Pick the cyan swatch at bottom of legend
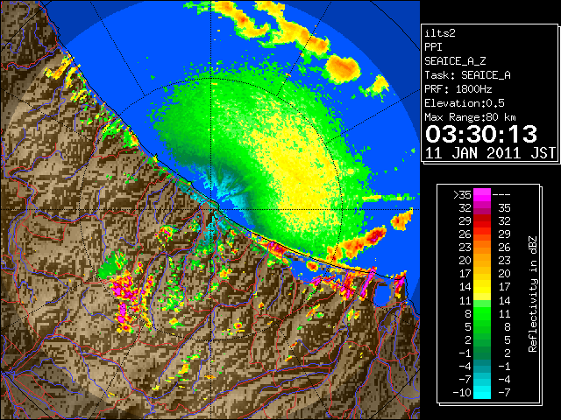The height and width of the screenshot is (420, 561). coord(482,393)
